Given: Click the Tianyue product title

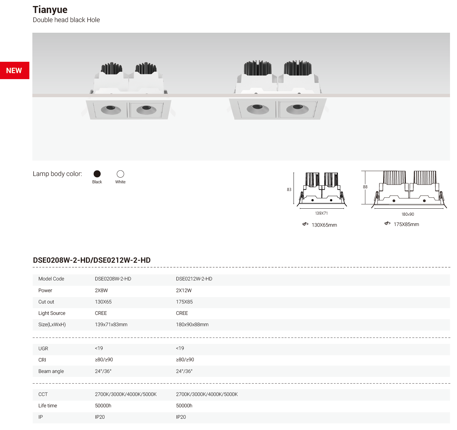Looking at the screenshot, I should point(50,10).
